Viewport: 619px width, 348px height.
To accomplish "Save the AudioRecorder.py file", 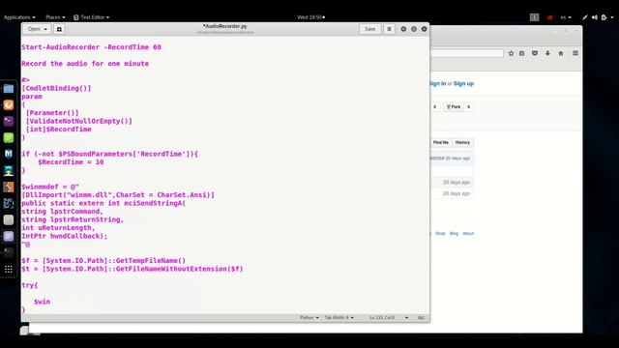I will point(369,29).
